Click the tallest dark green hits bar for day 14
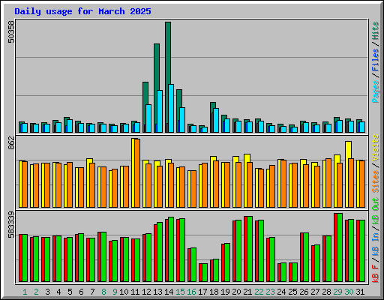The width and height of the screenshot is (384, 300). [x=168, y=52]
